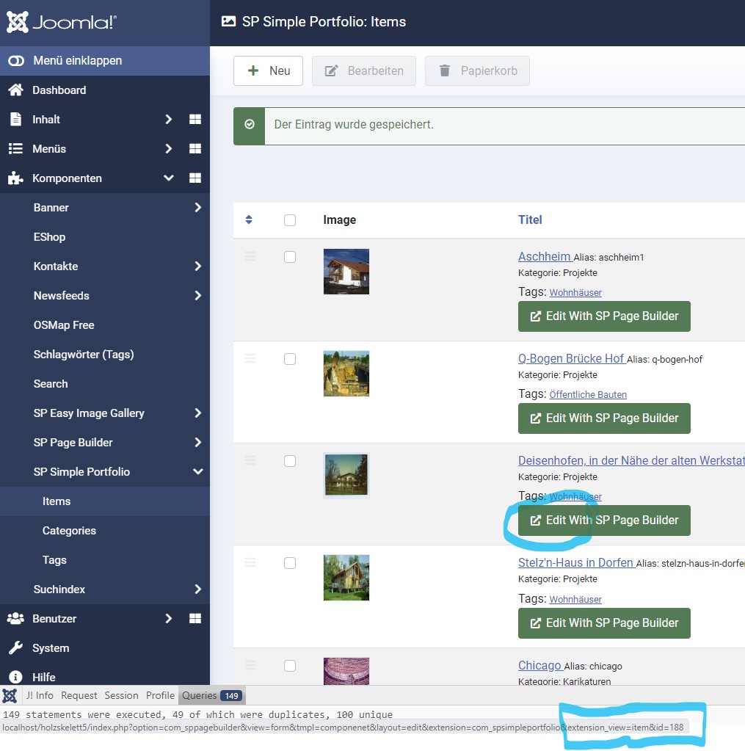Click Joomla debug bar logo icon
Viewport: 745px width, 751px height.
pos(10,695)
